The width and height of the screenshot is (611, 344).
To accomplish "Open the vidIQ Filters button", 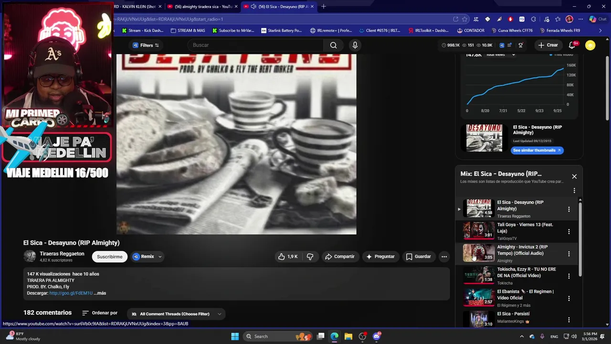I will [x=146, y=45].
